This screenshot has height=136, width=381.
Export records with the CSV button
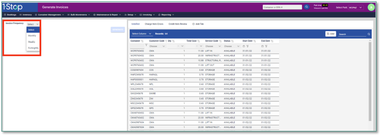point(331,34)
